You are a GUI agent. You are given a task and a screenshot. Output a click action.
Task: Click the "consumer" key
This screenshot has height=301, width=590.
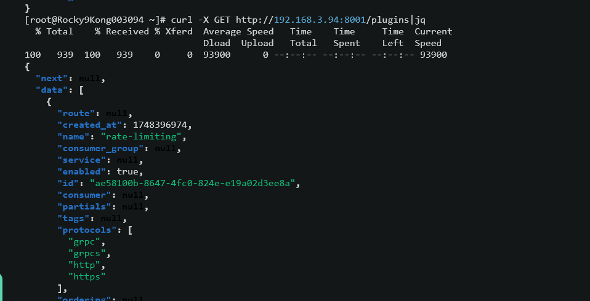coord(84,195)
